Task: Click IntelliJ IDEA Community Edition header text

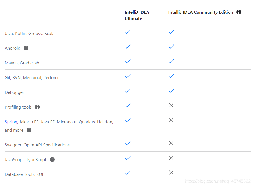Action: click(201, 12)
